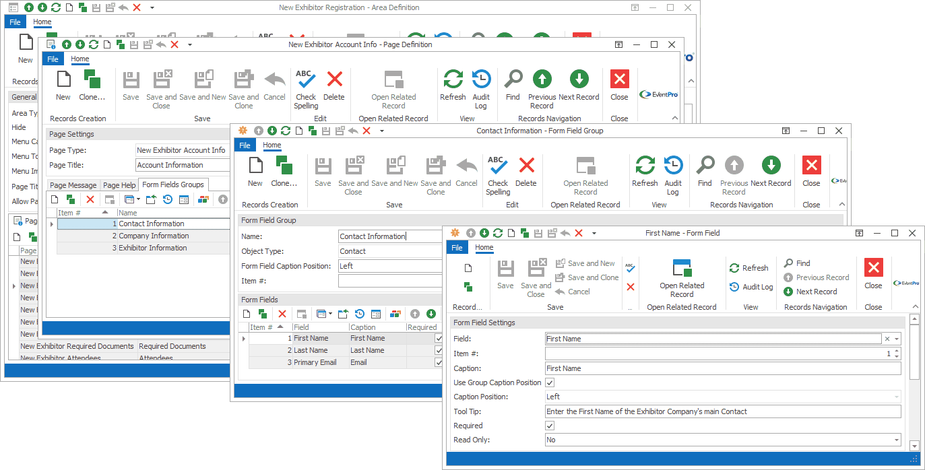Screen dimensions: 925x470
Task: Click New in Contact Information ribbon
Action: [255, 172]
